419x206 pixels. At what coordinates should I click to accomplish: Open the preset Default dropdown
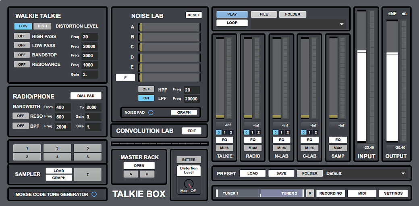(x=403, y=173)
